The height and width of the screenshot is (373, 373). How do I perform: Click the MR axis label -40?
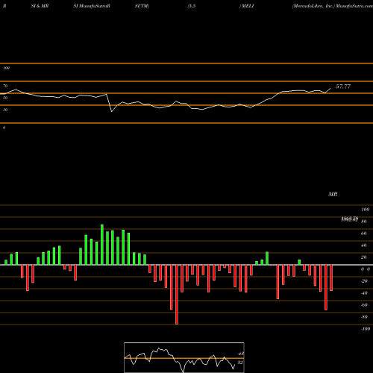click(x=364, y=293)
